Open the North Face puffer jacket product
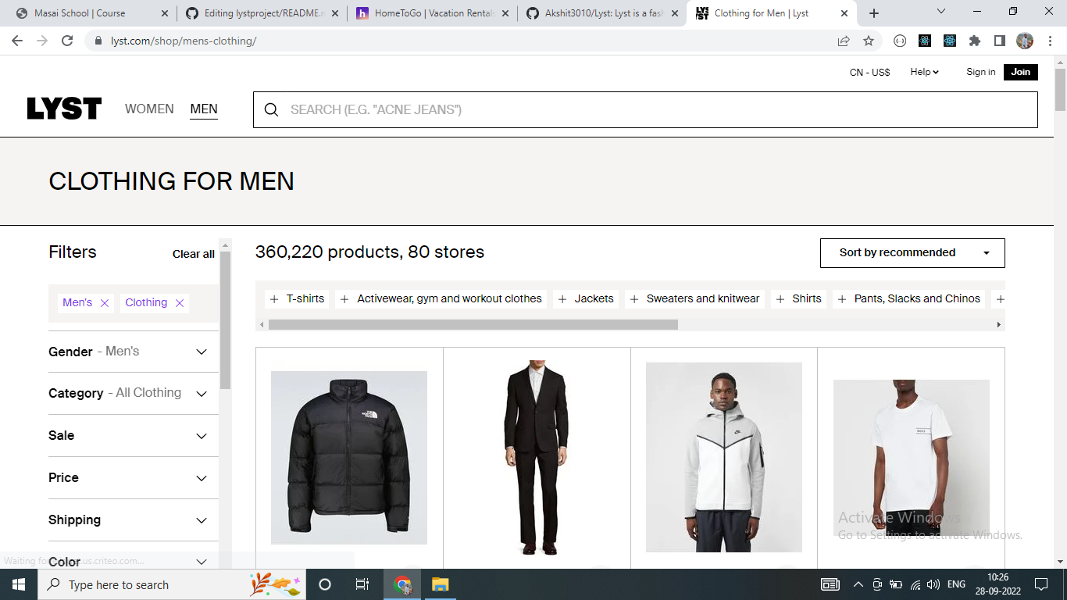1067x600 pixels. coord(349,458)
